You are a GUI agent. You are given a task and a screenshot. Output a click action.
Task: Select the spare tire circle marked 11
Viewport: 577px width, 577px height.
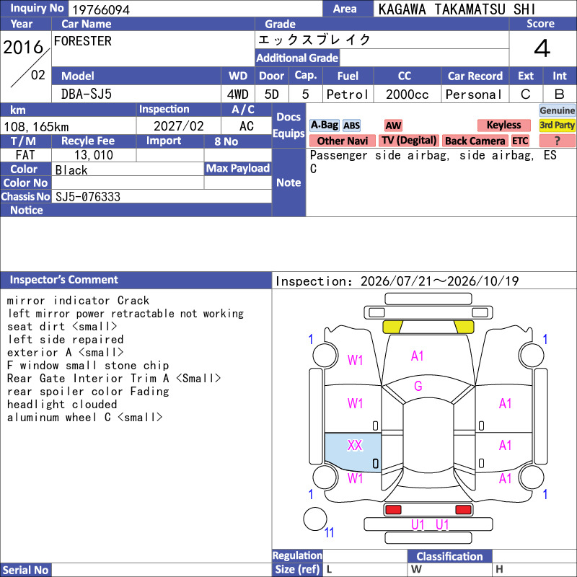(x=315, y=519)
